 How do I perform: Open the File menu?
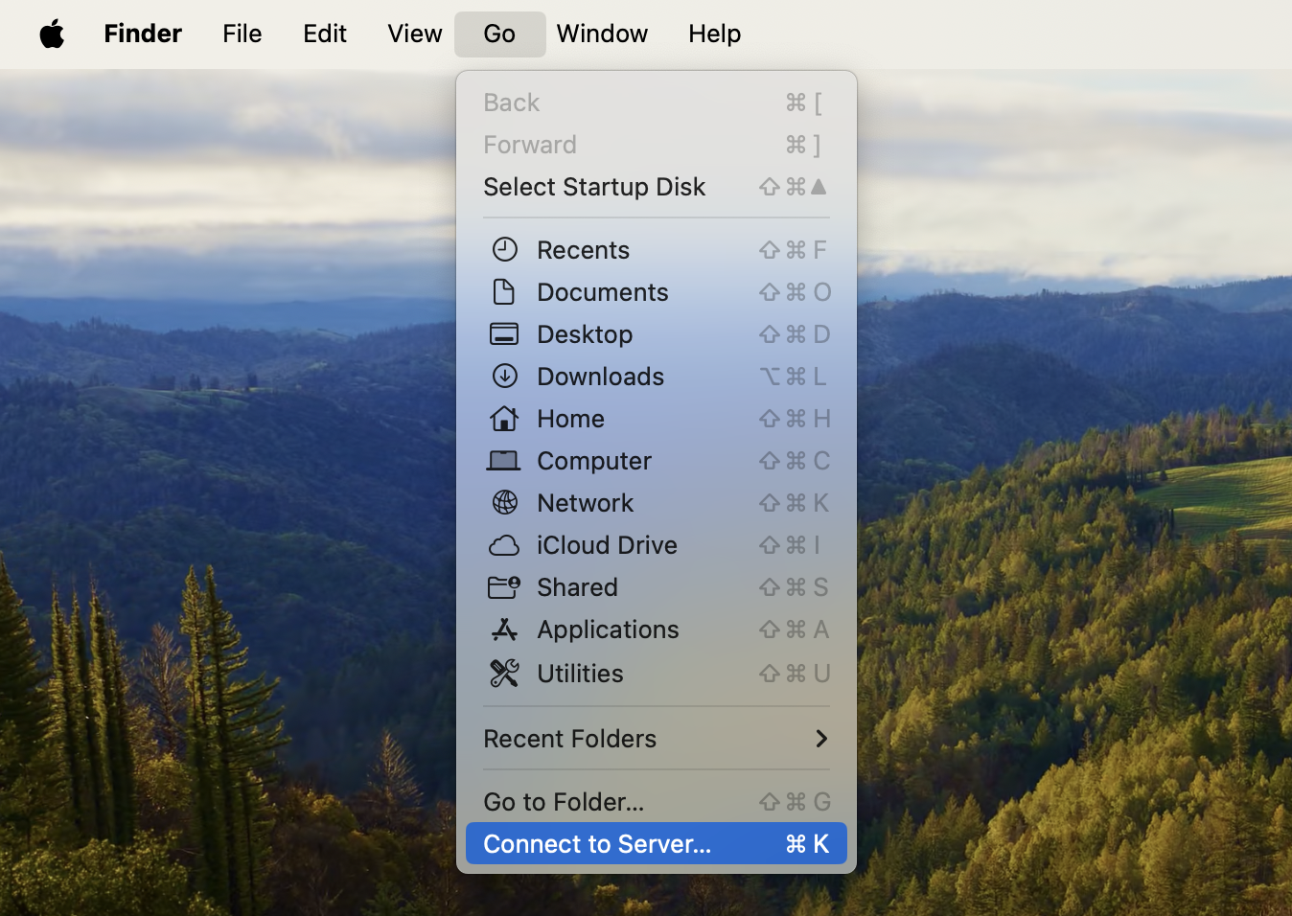pos(242,34)
